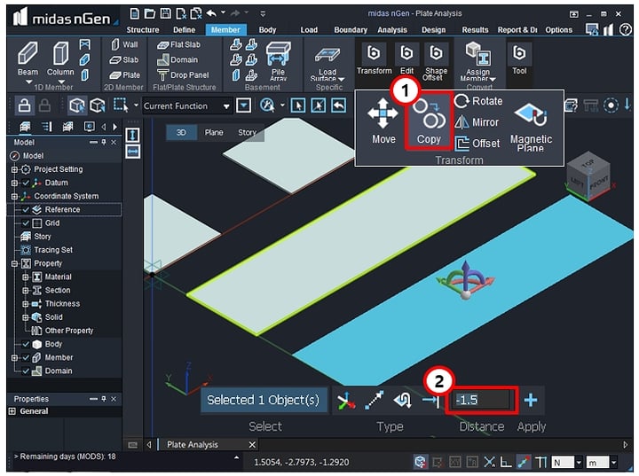This screenshot has height=476, width=639.
Task: Click Selected 1 Object(s) button
Action: click(264, 401)
